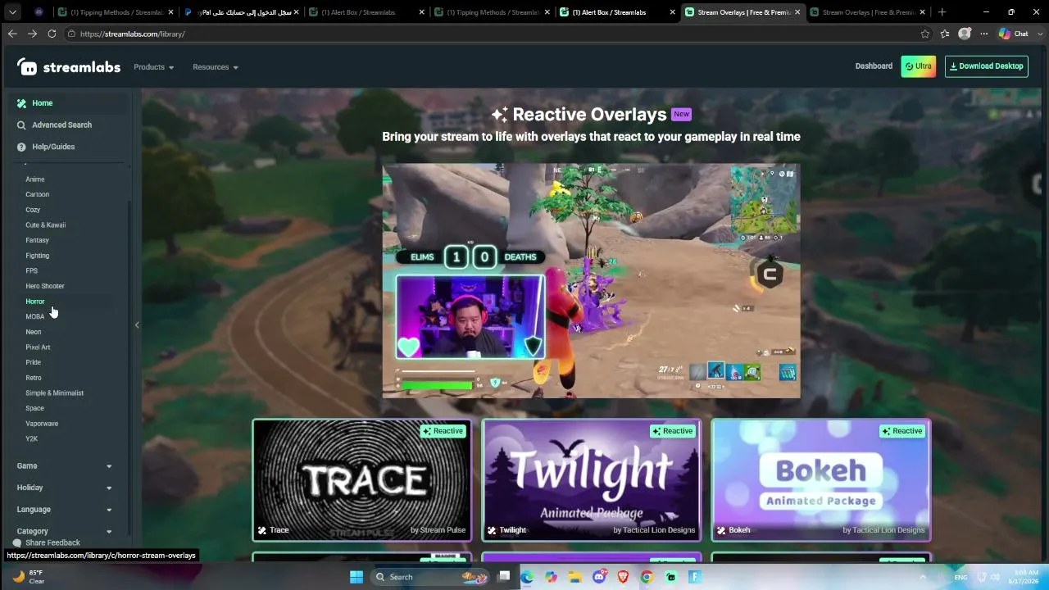Select the Horror theme filter
The height and width of the screenshot is (590, 1049).
[34, 302]
